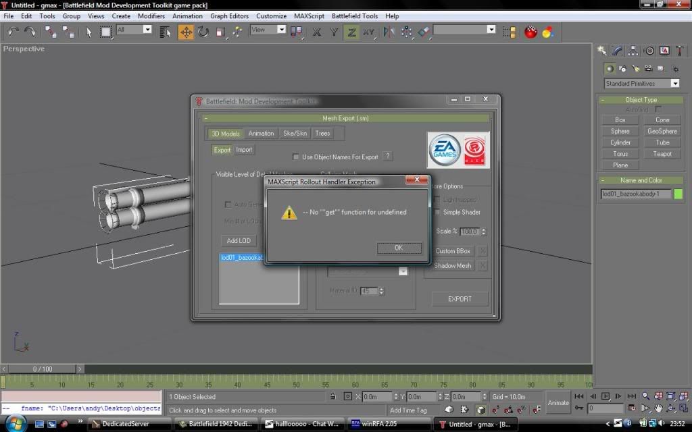Open the Customize menu
Viewport: 692px width, 432px height.
click(x=272, y=16)
